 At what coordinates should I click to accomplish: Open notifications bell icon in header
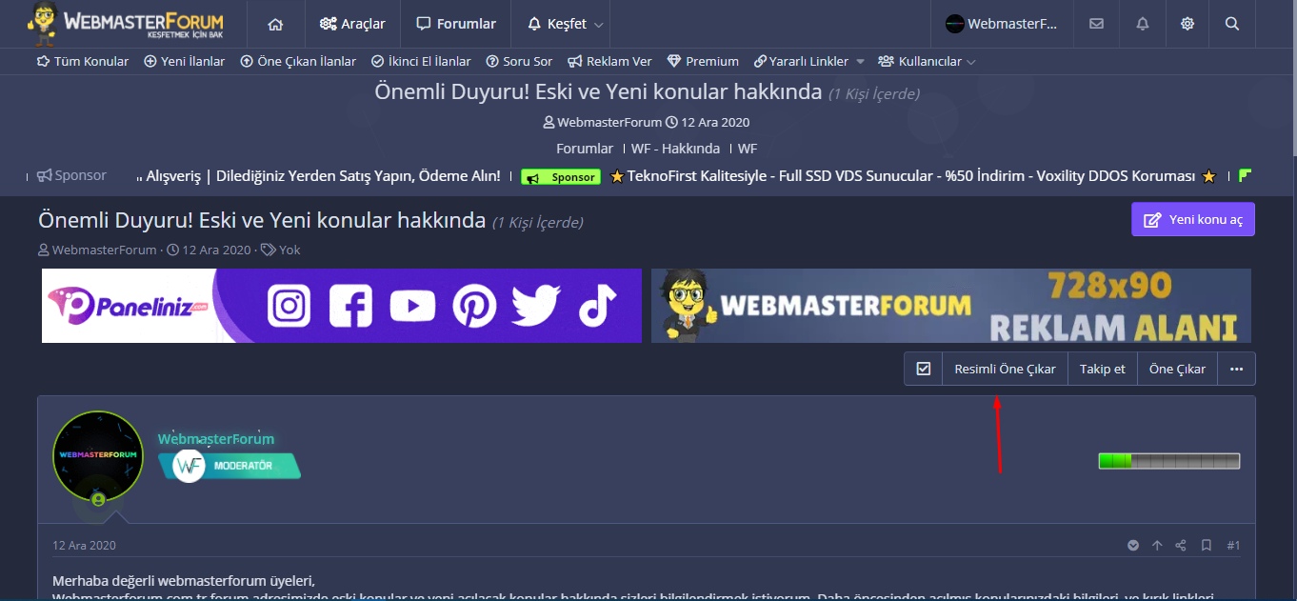(1143, 24)
